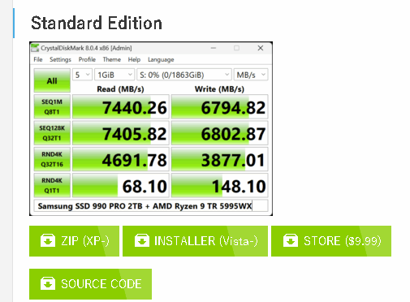Click the 6802.87 write result cell
The width and height of the screenshot is (410, 302).
(220, 133)
